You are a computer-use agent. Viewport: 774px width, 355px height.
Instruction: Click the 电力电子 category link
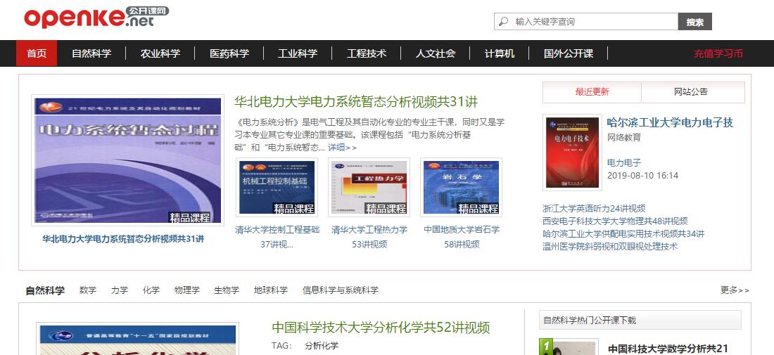624,162
